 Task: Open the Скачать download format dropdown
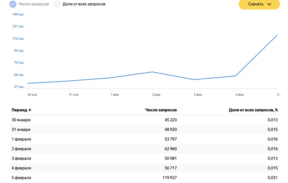[259, 4]
